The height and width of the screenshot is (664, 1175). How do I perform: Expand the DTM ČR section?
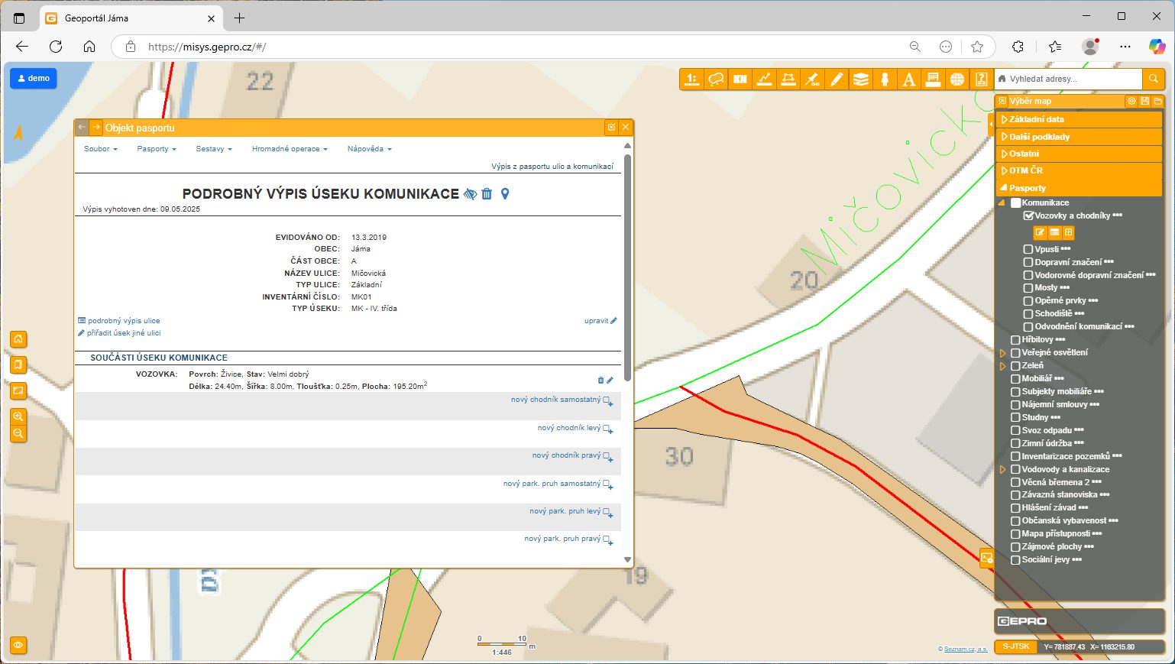[x=1080, y=170]
